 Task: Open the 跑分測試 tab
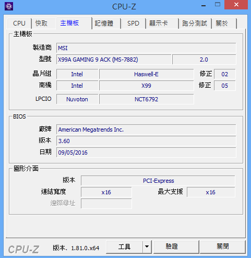[195, 24]
